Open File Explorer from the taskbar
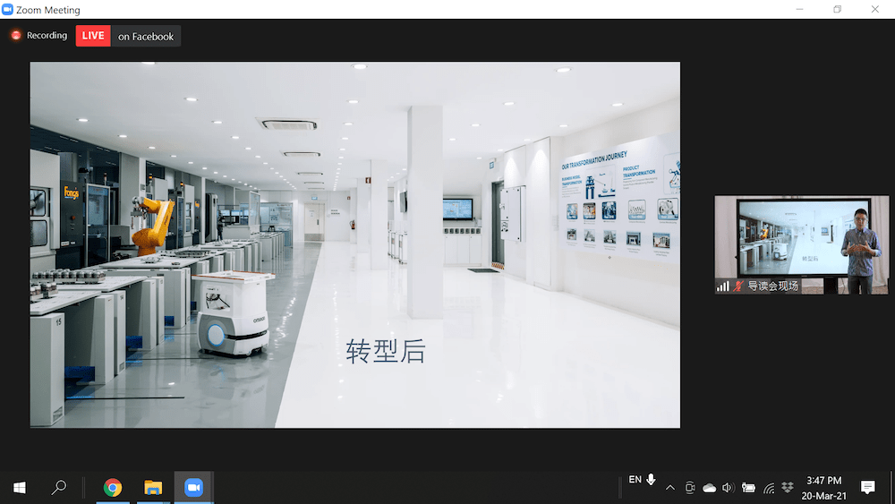 pyautogui.click(x=153, y=488)
